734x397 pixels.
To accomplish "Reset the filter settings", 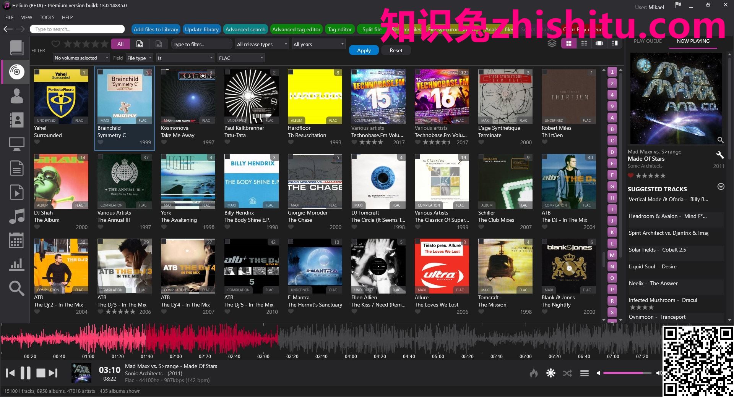I will (x=396, y=50).
